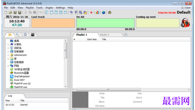The image size is (195, 110).
Task: Click the On Air green progress bar
Action: pyautogui.click(x=106, y=23)
